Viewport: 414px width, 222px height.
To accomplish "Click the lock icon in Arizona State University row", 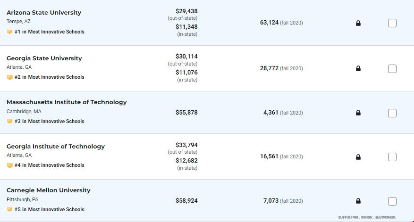I will pyautogui.click(x=358, y=23).
